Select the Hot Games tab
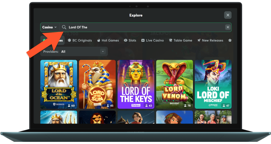Screen dimensions: 271x144 pyautogui.click(x=108, y=41)
